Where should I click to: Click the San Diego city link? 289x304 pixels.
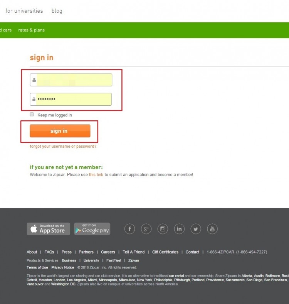254,280
